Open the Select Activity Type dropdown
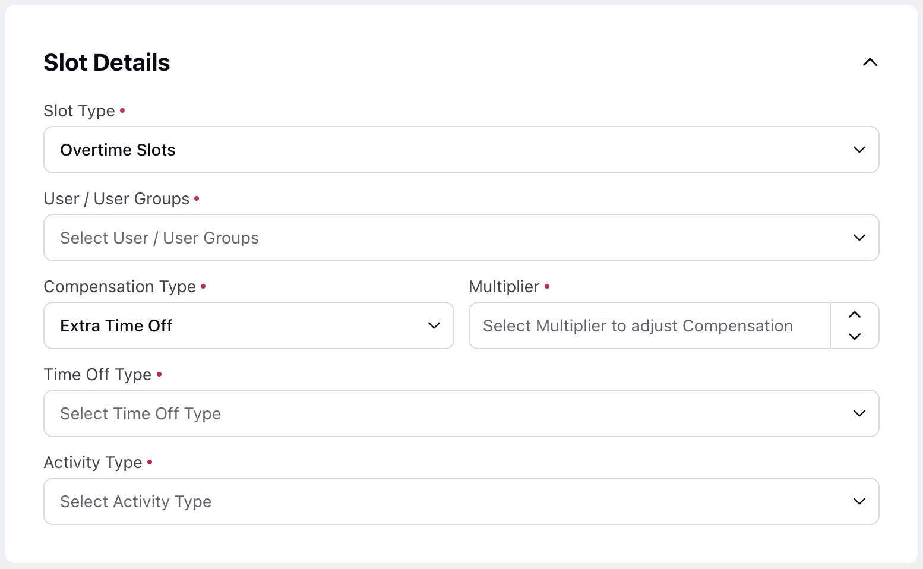The height and width of the screenshot is (569, 923). coord(461,501)
